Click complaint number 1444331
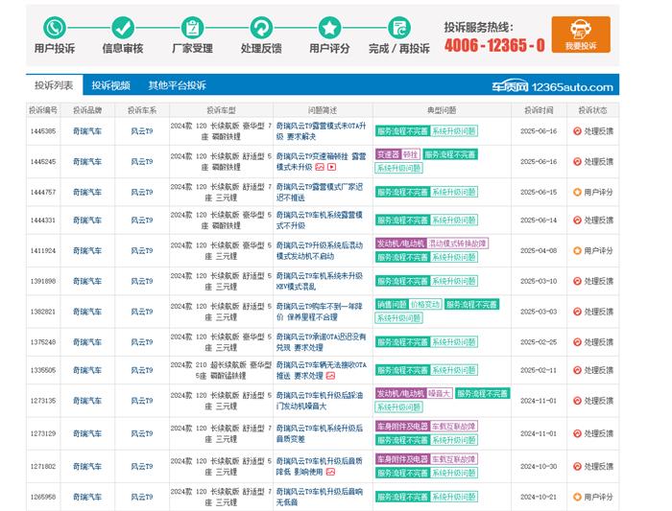This screenshot has width=672, height=511. (43, 220)
